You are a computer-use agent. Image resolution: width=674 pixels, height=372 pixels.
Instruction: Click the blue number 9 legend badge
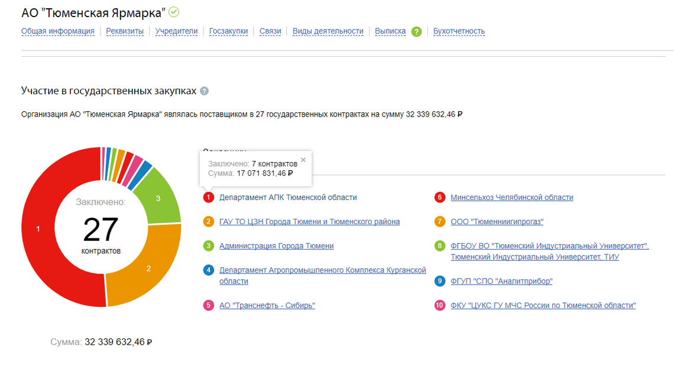click(440, 282)
